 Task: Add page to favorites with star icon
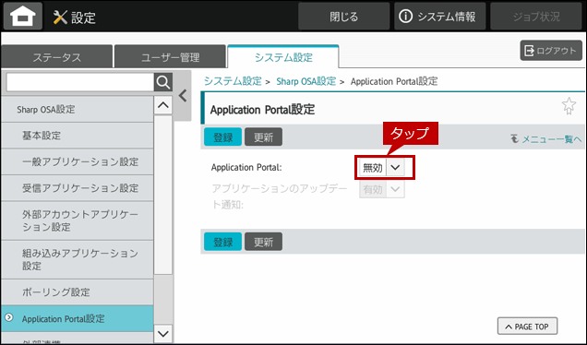pyautogui.click(x=569, y=106)
